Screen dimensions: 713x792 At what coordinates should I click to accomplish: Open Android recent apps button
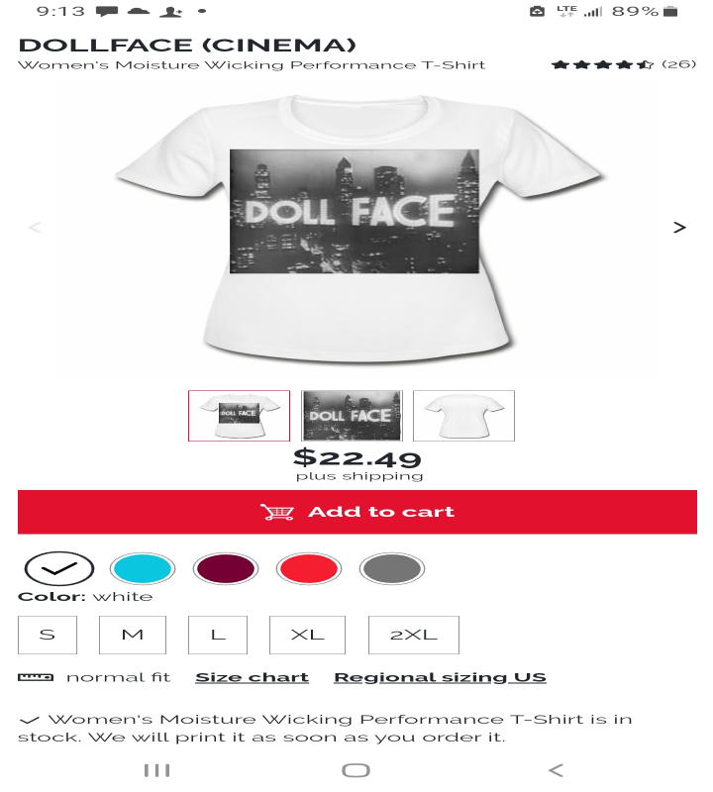coord(157,770)
